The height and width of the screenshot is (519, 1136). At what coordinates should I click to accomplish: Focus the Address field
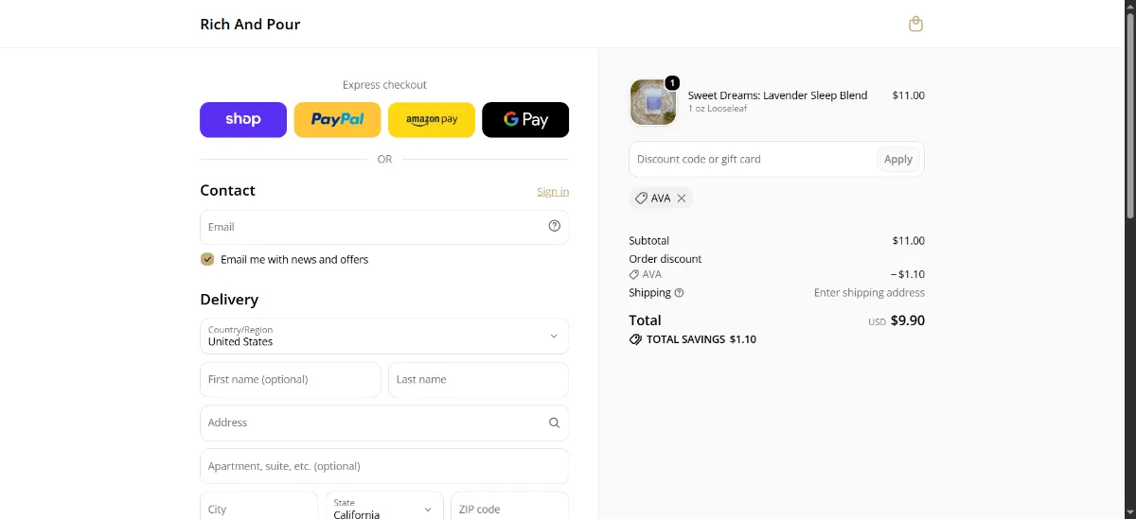[384, 423]
